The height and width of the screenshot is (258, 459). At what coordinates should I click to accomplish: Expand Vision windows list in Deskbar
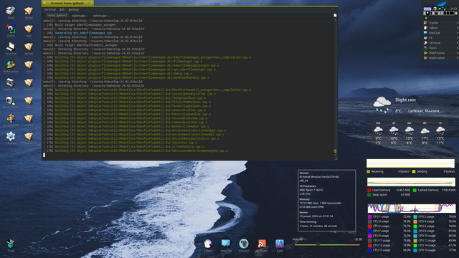(x=457, y=48)
